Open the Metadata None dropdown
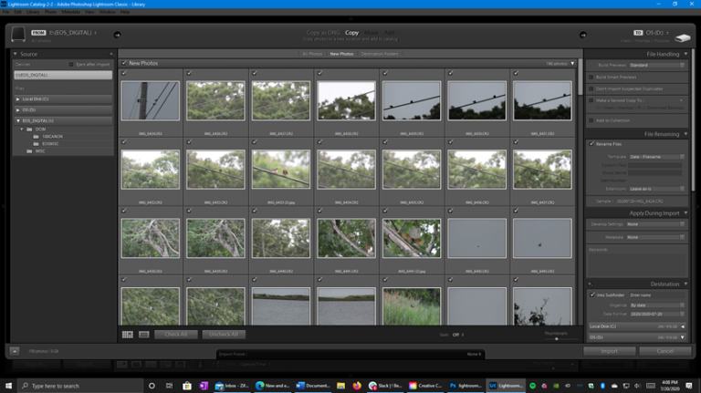701x393 pixels. click(x=655, y=237)
